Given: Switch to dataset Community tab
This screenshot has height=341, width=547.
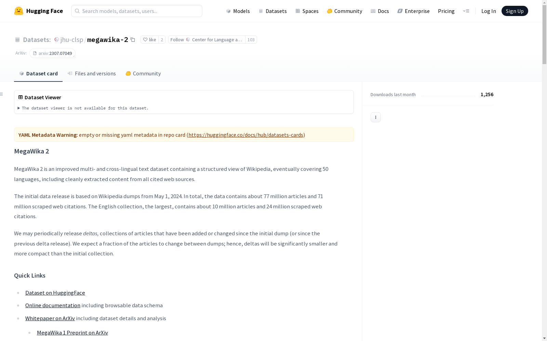Looking at the screenshot, I should pyautogui.click(x=143, y=73).
